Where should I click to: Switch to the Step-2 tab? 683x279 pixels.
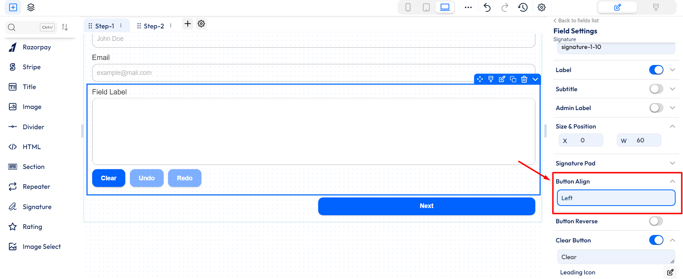(x=154, y=26)
